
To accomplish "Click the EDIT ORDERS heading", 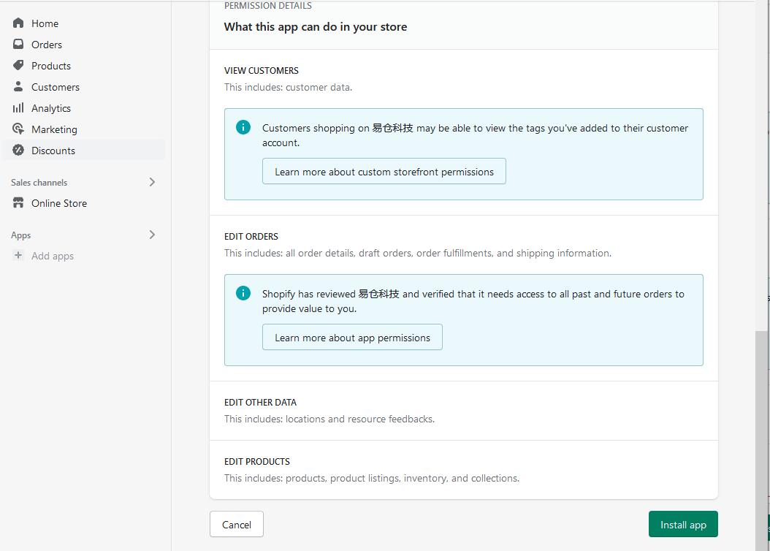I will click(x=251, y=236).
